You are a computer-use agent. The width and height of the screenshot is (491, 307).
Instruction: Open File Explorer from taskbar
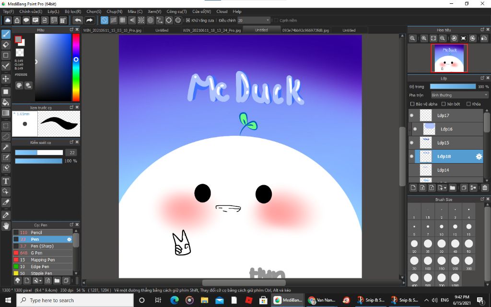click(204, 300)
